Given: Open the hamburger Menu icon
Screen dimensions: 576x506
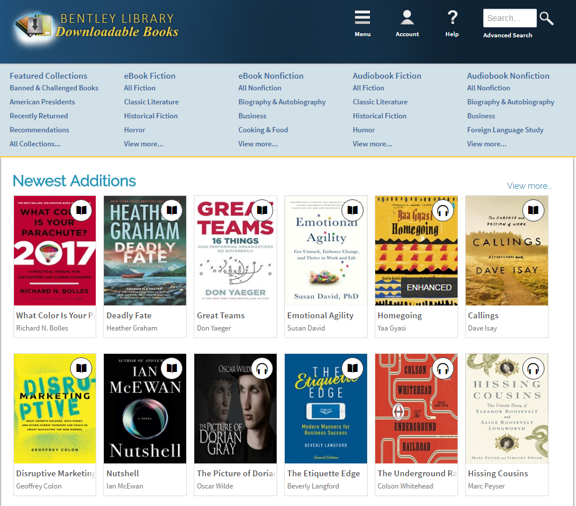Looking at the screenshot, I should pyautogui.click(x=362, y=18).
